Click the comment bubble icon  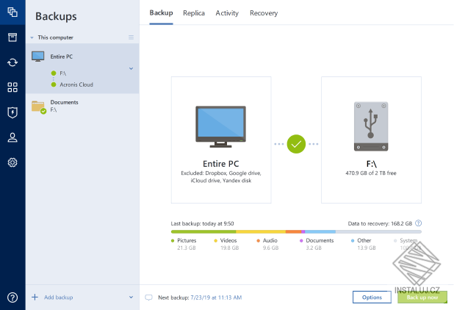[x=148, y=298]
